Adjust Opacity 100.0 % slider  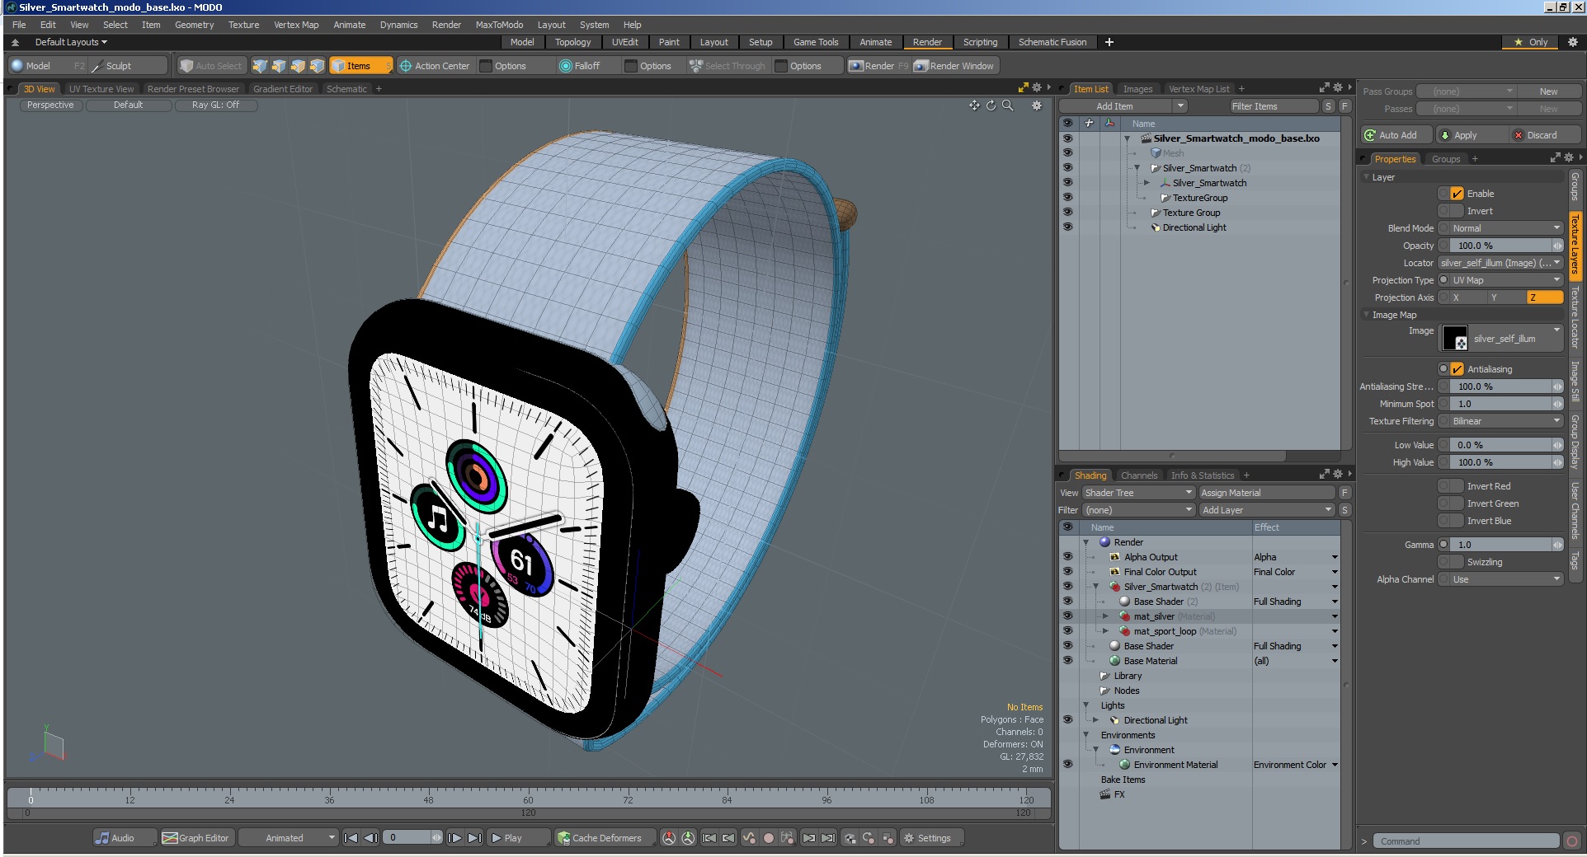coord(1506,246)
